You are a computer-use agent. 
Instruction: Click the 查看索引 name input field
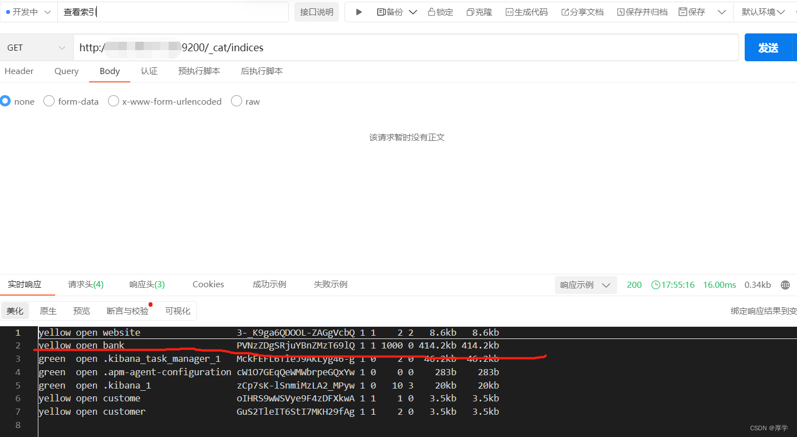point(173,12)
